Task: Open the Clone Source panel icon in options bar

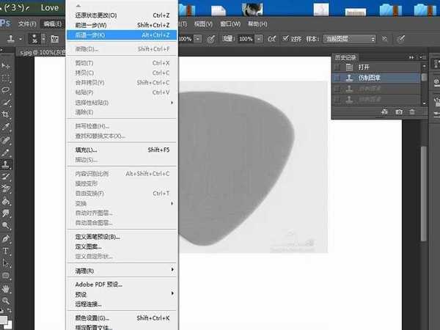Action: 54,39
